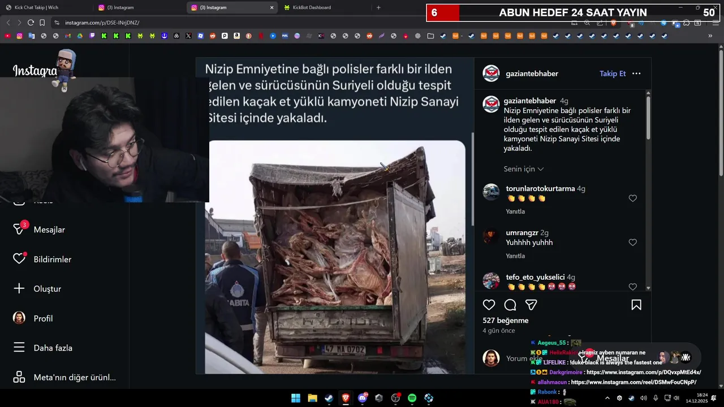
Task: Open the X (Twitter) bookmark icon
Action: (188, 36)
